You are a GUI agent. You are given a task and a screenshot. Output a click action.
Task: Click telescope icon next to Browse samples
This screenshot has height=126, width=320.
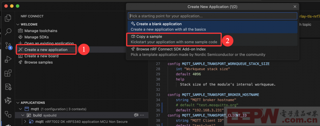coord(20,62)
